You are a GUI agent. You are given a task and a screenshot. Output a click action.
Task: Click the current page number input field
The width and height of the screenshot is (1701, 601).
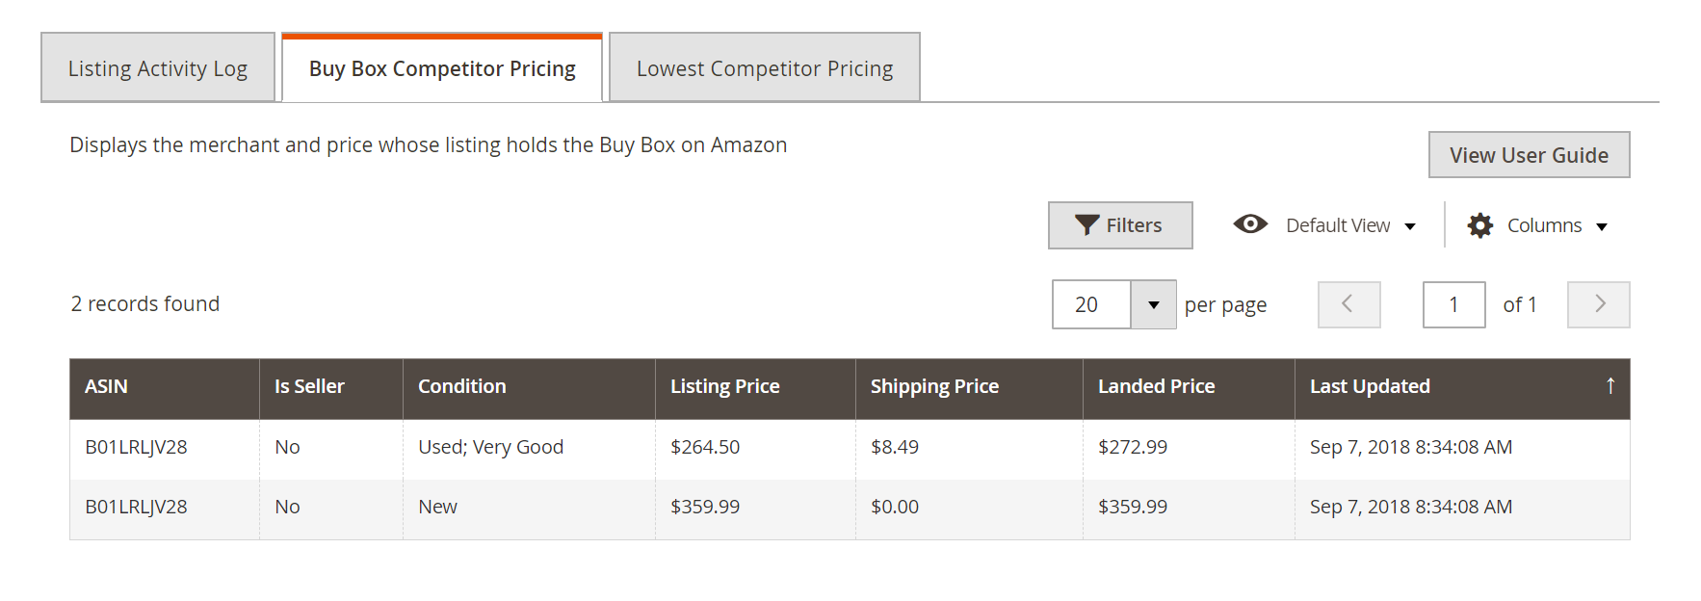1454,304
